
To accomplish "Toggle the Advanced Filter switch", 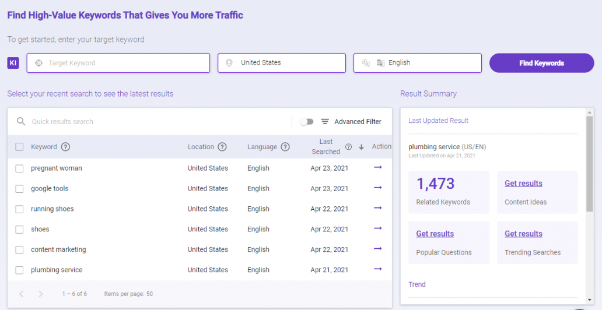I will point(306,122).
